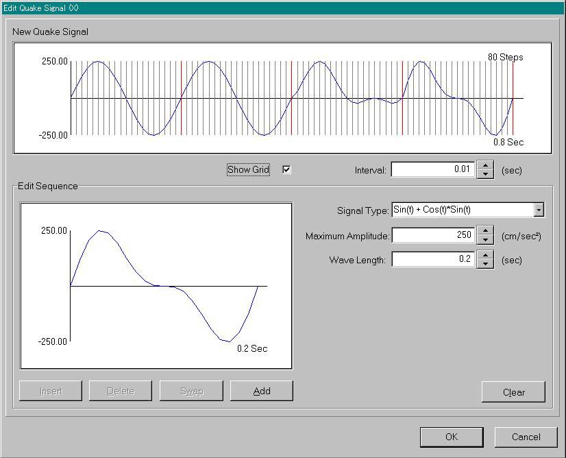Click the Swap button
The image size is (566, 458).
point(191,391)
